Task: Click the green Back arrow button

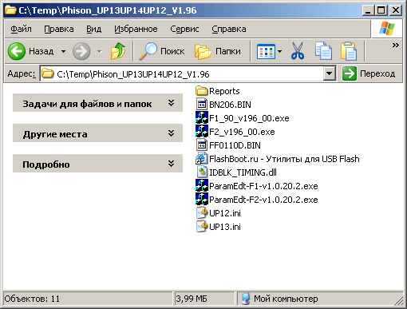Action: (x=17, y=51)
